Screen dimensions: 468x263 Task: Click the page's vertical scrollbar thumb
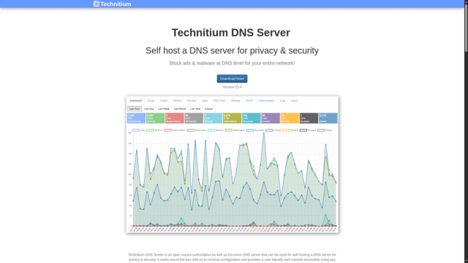[x=466, y=28]
